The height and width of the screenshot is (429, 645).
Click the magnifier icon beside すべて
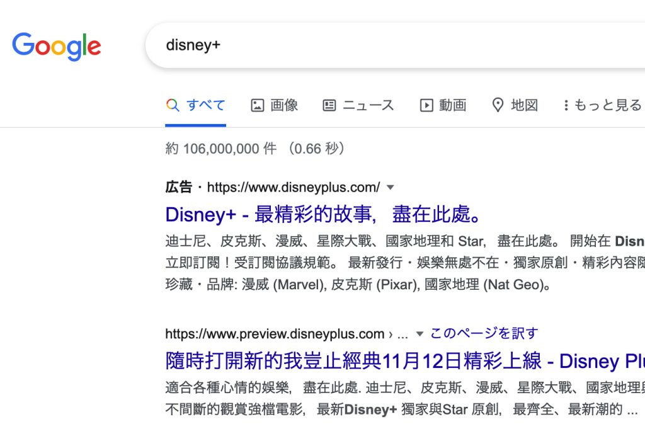pos(173,105)
